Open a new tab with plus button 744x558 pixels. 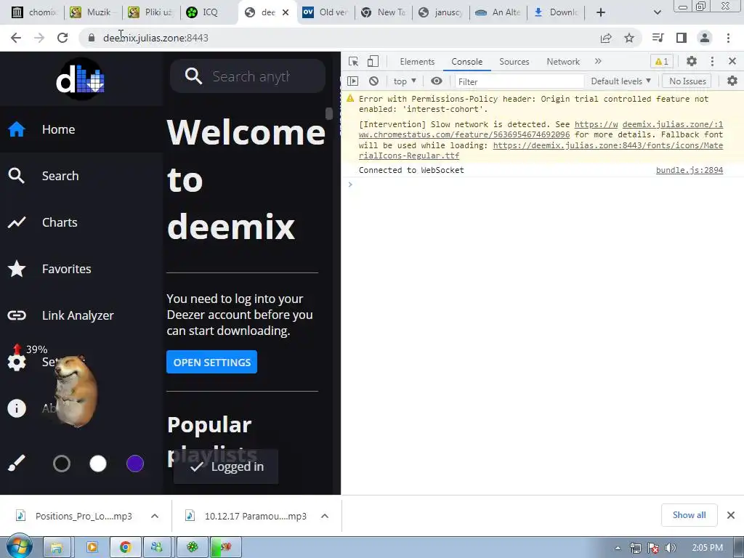pos(601,12)
